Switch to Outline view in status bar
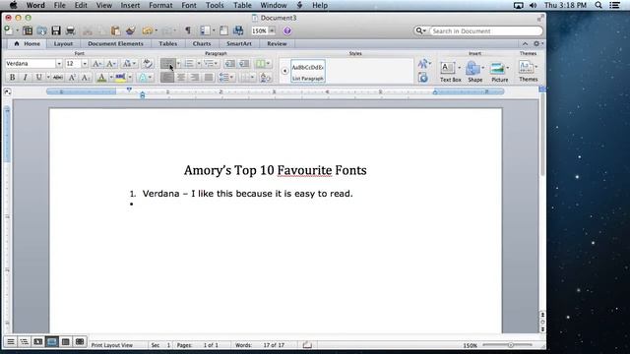630x354 pixels. (x=25, y=341)
